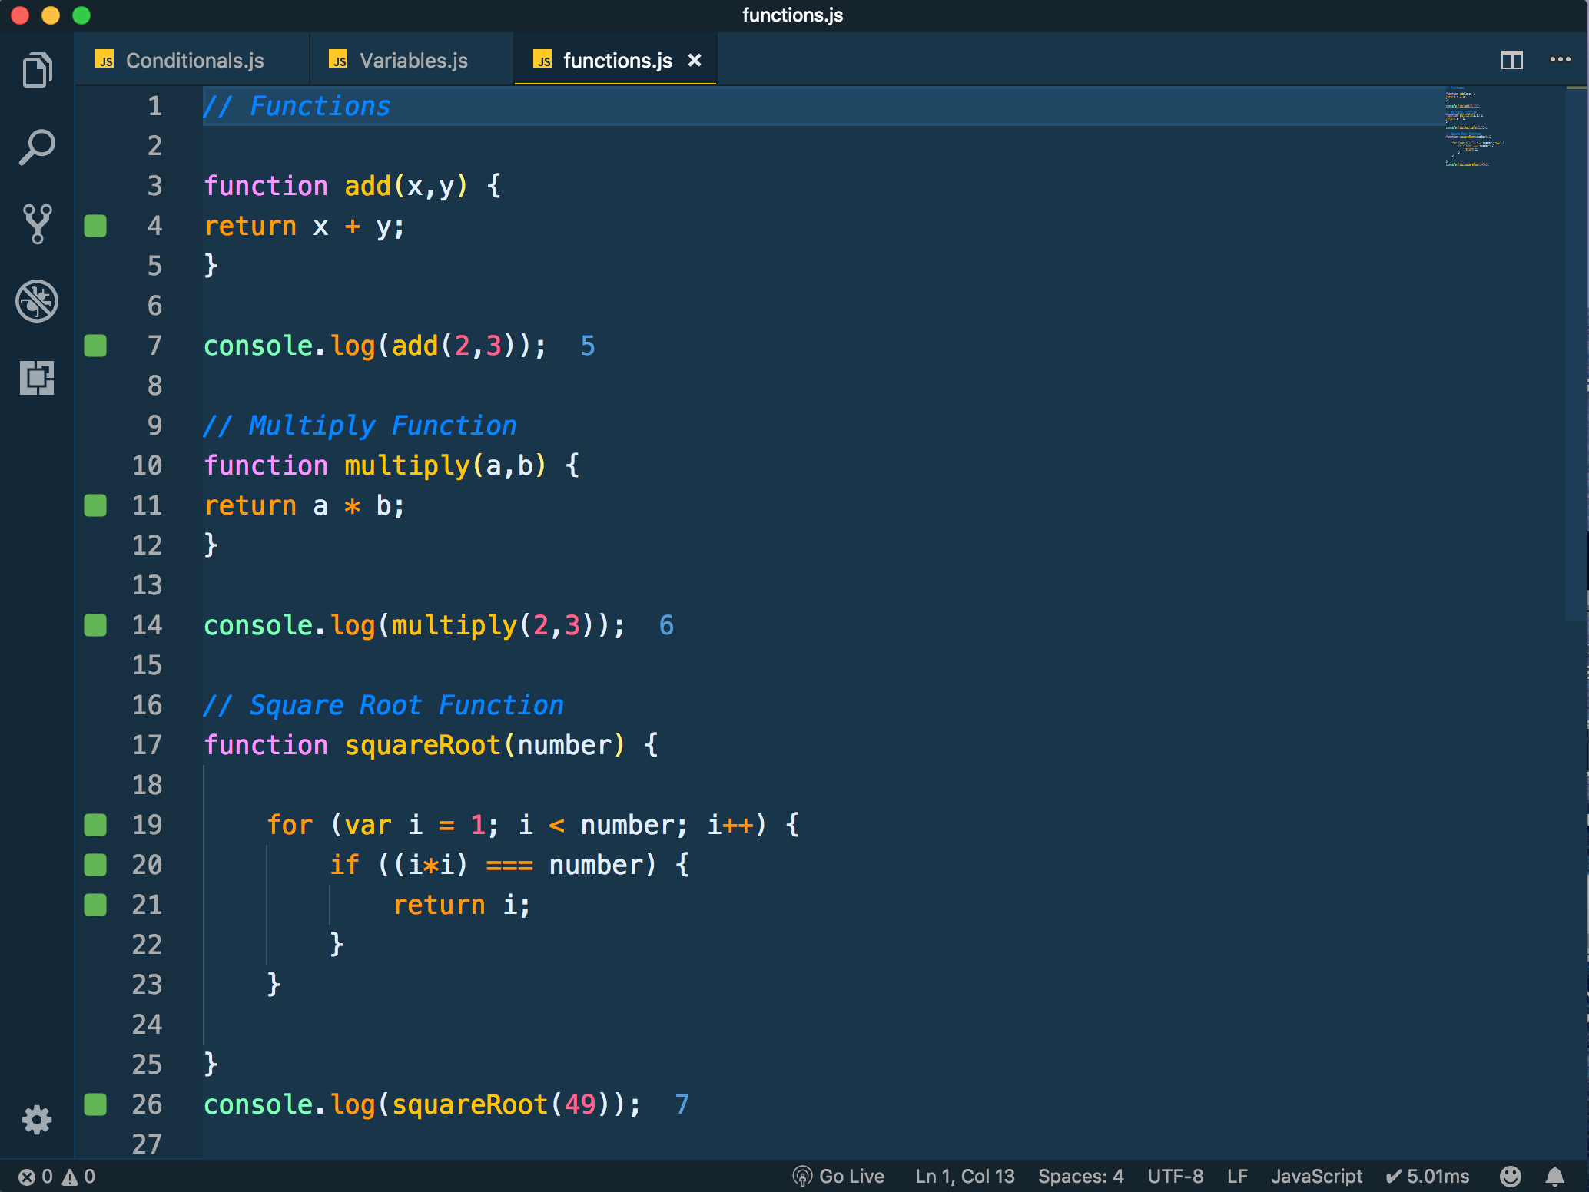Click the green coverage marker on line 26

[95, 1104]
